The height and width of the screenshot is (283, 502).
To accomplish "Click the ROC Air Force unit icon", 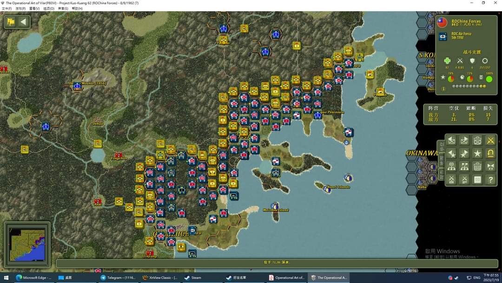I will click(443, 36).
